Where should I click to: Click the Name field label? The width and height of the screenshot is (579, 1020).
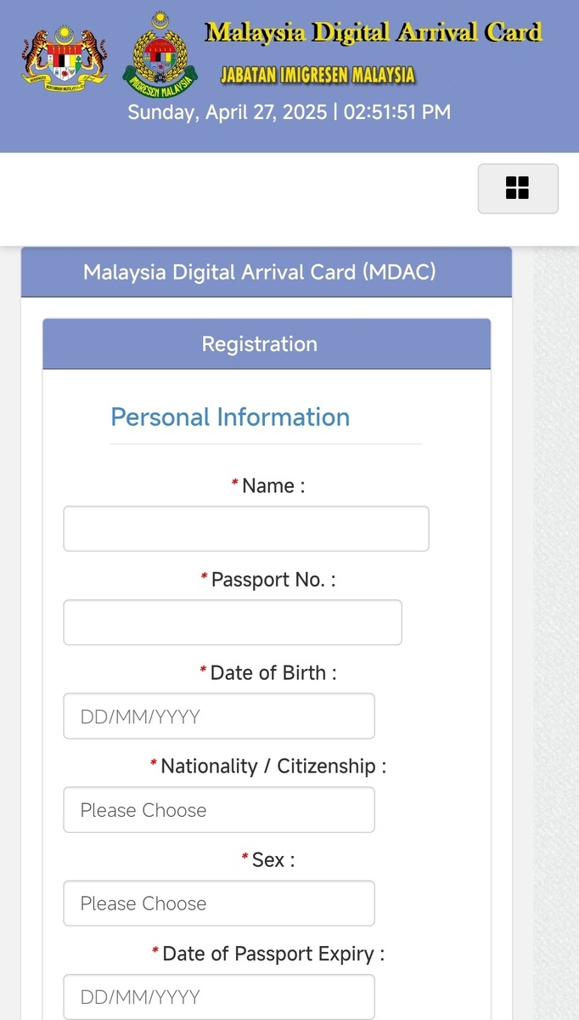273,486
